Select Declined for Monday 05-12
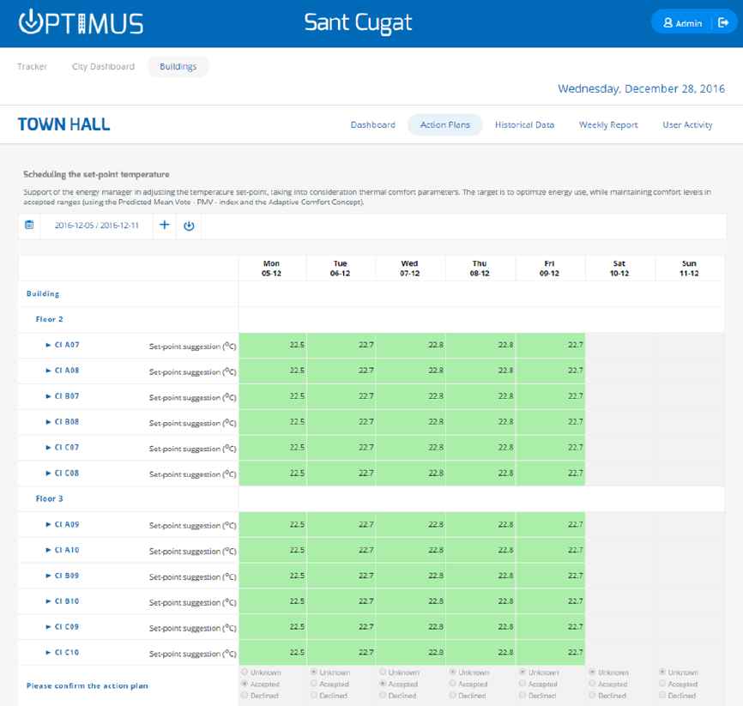 tap(245, 696)
